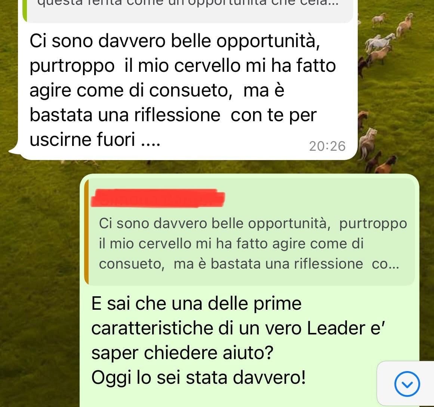434x407 pixels.
Task: Tap the truncated quote line ending 'riflessione co...'
Action: tap(249, 264)
